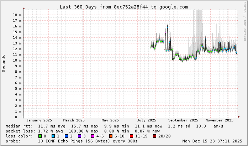Click the 18 m y-axis tick label
The width and height of the screenshot is (248, 146).
tap(17, 15)
